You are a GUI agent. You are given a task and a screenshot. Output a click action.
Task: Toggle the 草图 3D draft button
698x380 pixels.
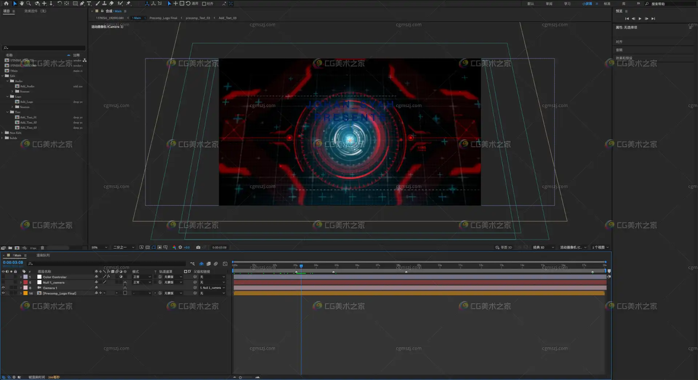[504, 247]
